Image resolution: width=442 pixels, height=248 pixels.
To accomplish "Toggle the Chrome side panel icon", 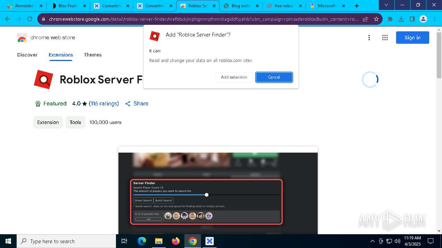I will pyautogui.click(x=412, y=19).
